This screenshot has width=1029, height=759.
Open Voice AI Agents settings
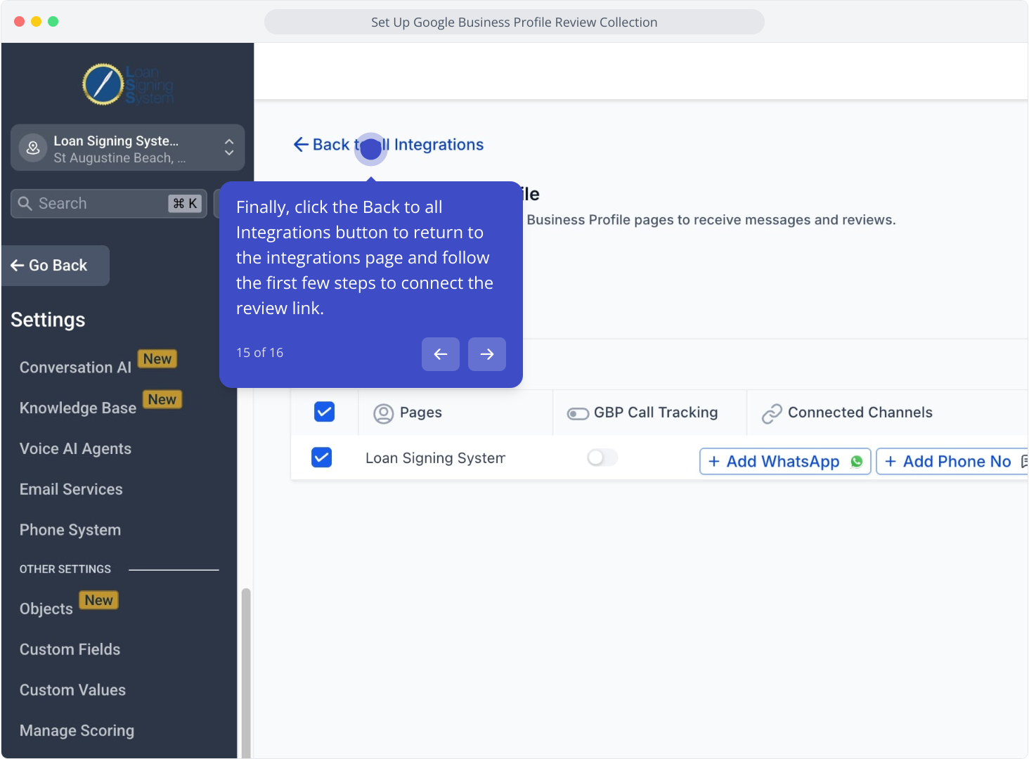point(76,449)
